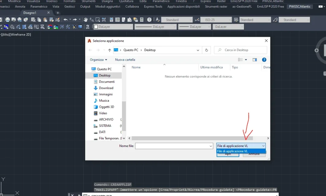This screenshot has height=196, width=326.
Task: Select the Pan hand tool
Action: 85,20
